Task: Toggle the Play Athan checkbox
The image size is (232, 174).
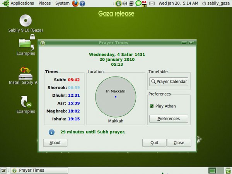Action: (152, 106)
